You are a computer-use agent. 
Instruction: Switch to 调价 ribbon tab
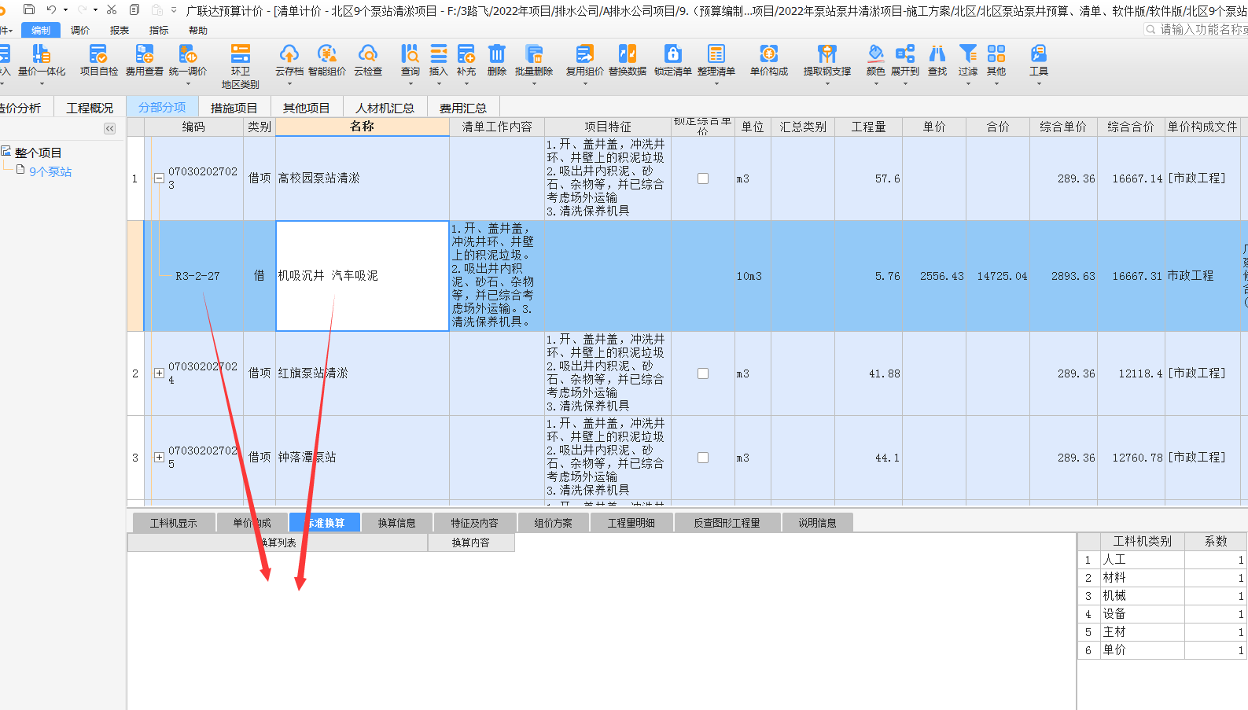[x=80, y=30]
